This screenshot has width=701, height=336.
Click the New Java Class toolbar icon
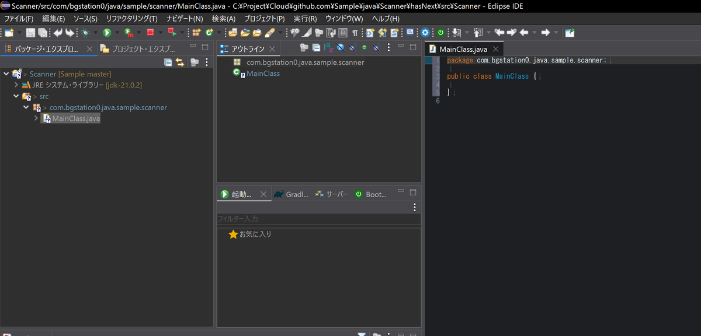209,33
